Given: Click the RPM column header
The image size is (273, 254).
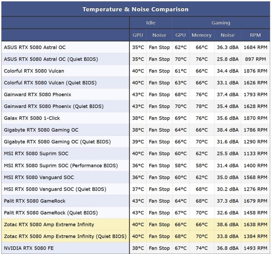Looking at the screenshot, I should (255, 35).
